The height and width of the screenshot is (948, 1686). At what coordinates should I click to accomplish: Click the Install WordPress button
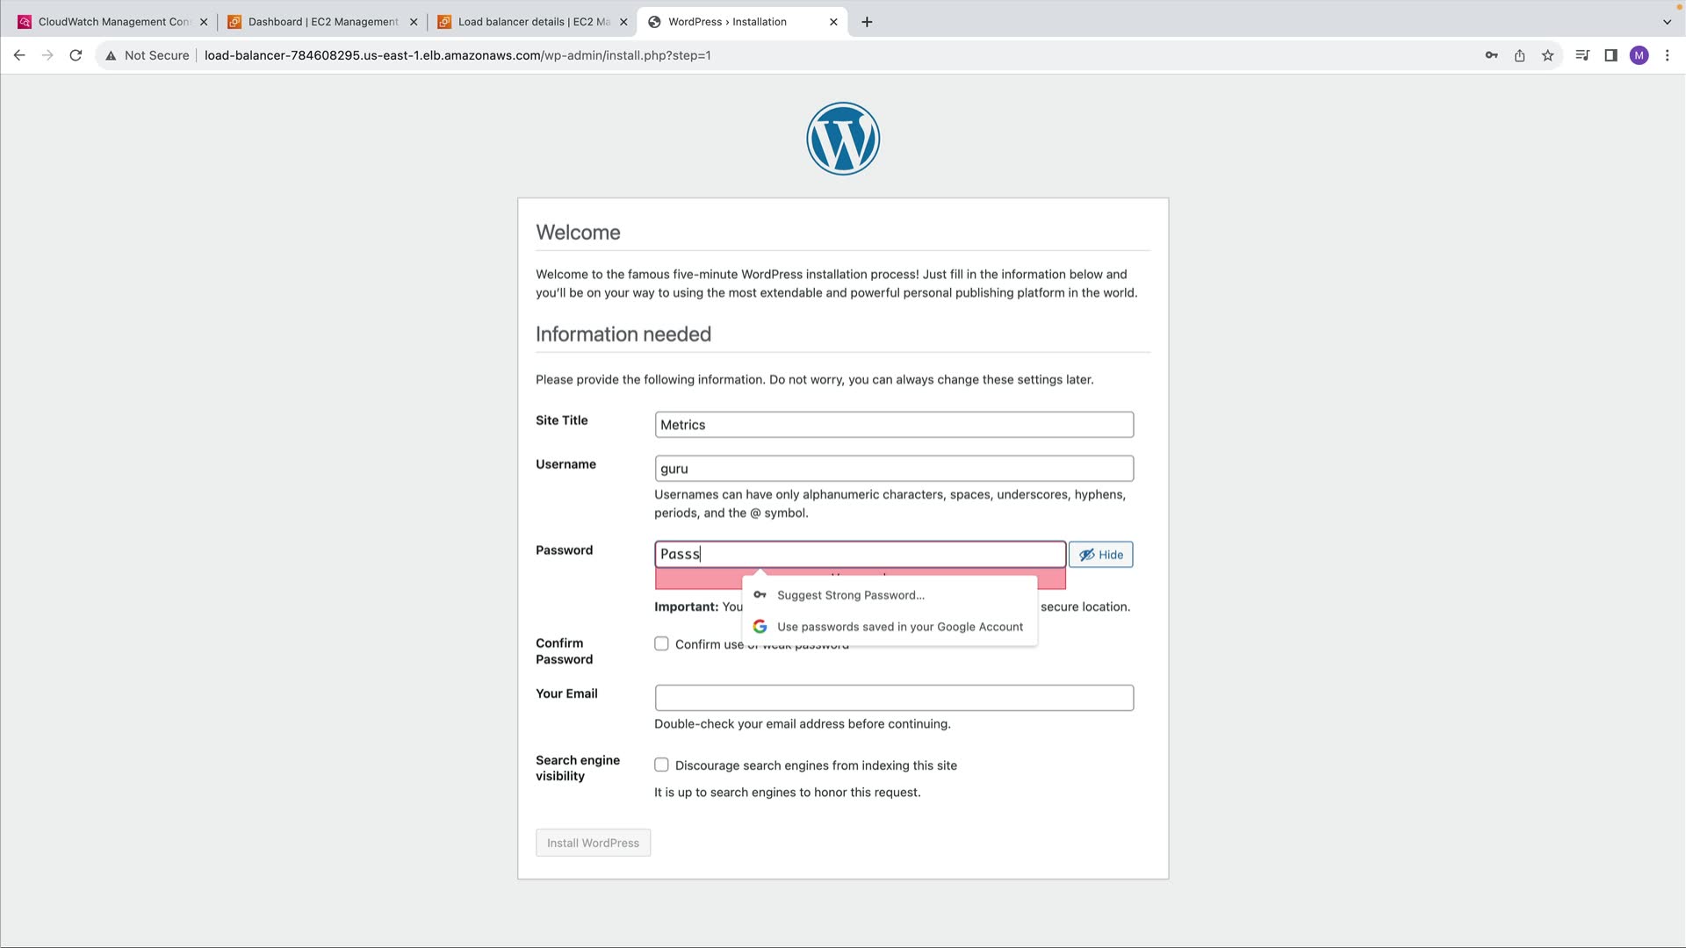point(593,843)
